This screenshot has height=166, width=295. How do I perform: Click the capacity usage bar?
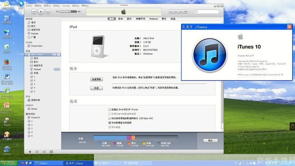click(136, 137)
